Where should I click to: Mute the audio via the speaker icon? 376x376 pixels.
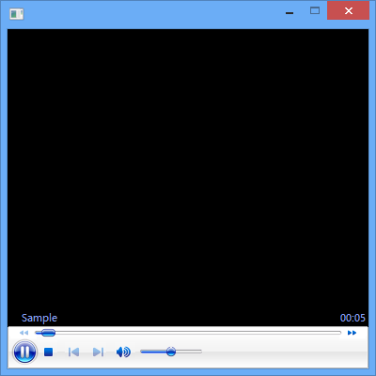[123, 352]
